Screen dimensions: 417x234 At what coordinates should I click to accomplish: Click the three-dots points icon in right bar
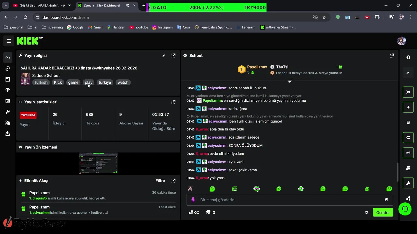coord(408,198)
